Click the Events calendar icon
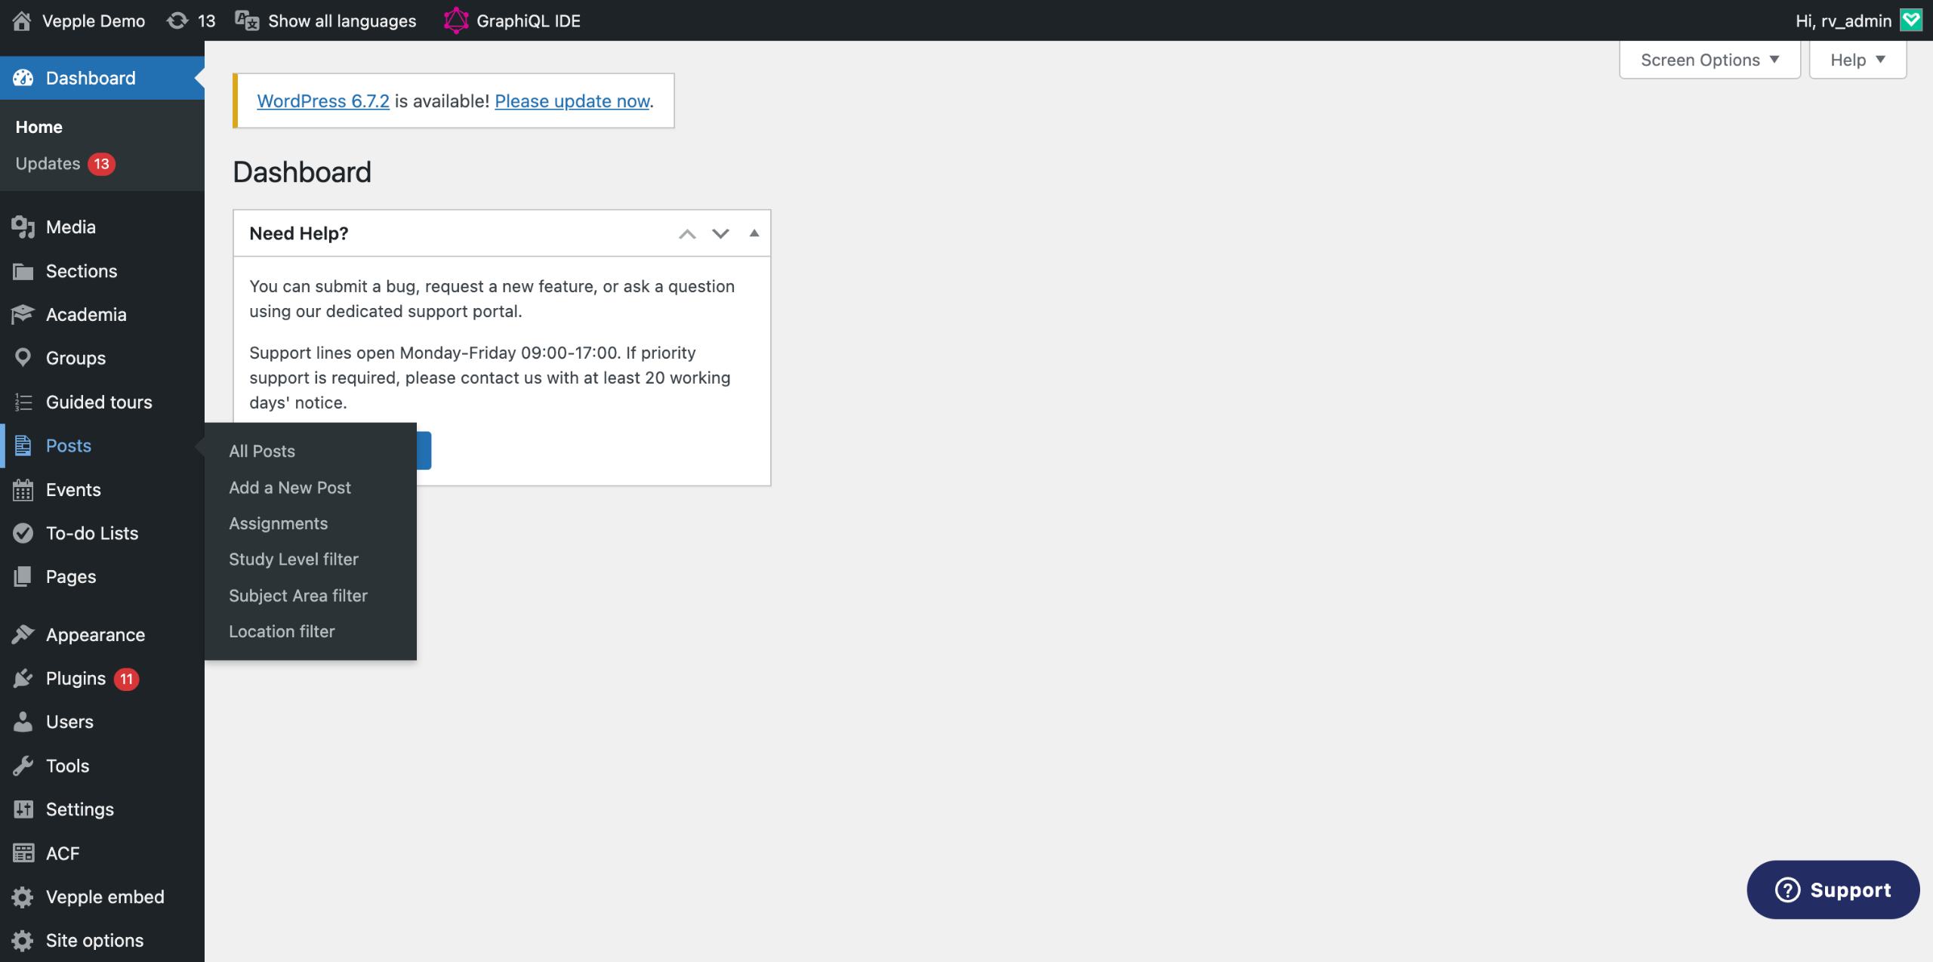The height and width of the screenshot is (962, 1933). coord(23,490)
